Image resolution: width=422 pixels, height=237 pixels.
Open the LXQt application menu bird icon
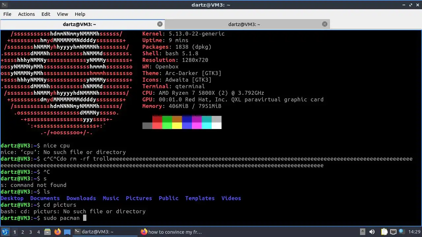point(5,232)
